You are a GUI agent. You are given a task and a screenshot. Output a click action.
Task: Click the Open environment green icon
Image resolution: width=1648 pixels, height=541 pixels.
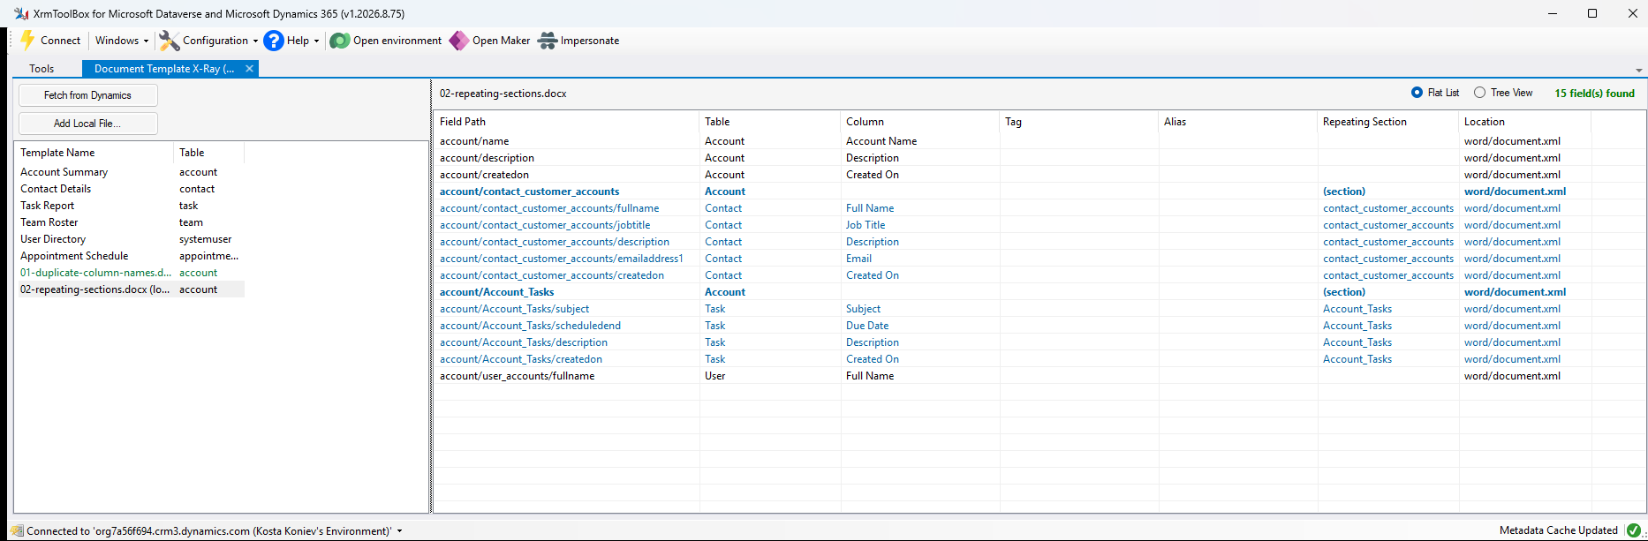click(x=339, y=41)
